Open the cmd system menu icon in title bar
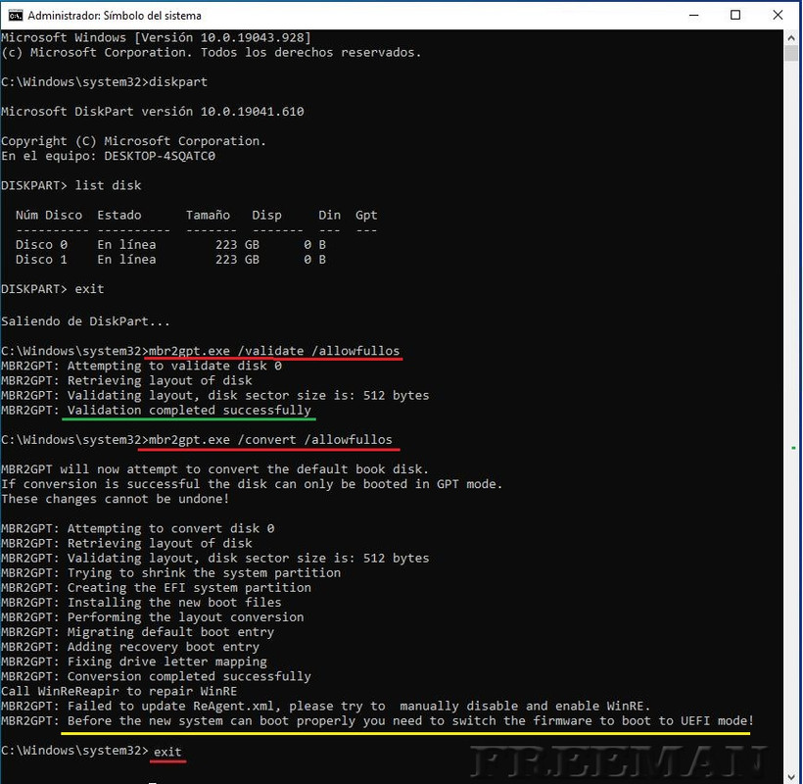Image resolution: width=803 pixels, height=784 pixels. [16, 16]
